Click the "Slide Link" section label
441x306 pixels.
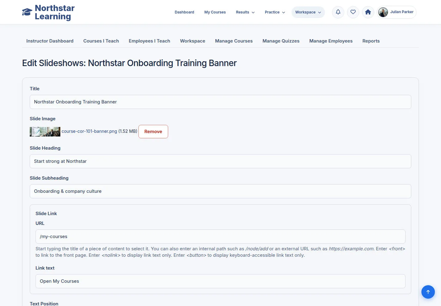(x=46, y=214)
